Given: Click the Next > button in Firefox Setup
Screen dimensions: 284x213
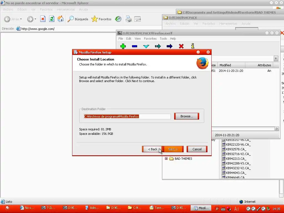Looking at the screenshot, I should (x=173, y=149).
